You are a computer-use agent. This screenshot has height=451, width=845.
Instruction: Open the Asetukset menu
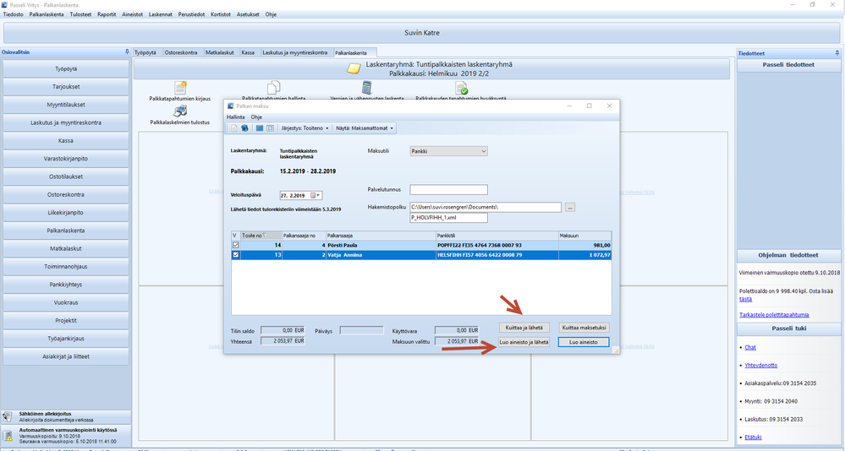pos(248,14)
